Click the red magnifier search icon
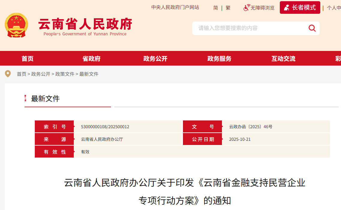The height and width of the screenshot is (210, 341). [312, 28]
